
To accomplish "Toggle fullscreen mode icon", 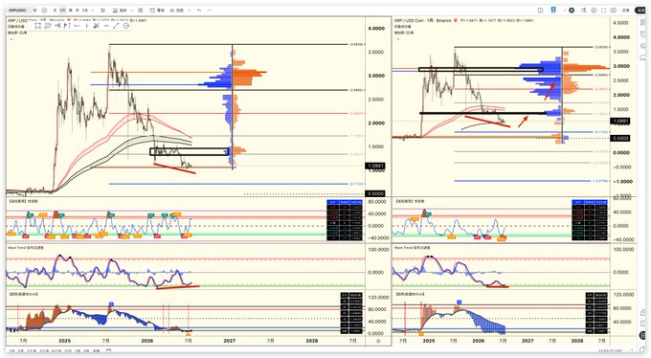I will coord(604,11).
